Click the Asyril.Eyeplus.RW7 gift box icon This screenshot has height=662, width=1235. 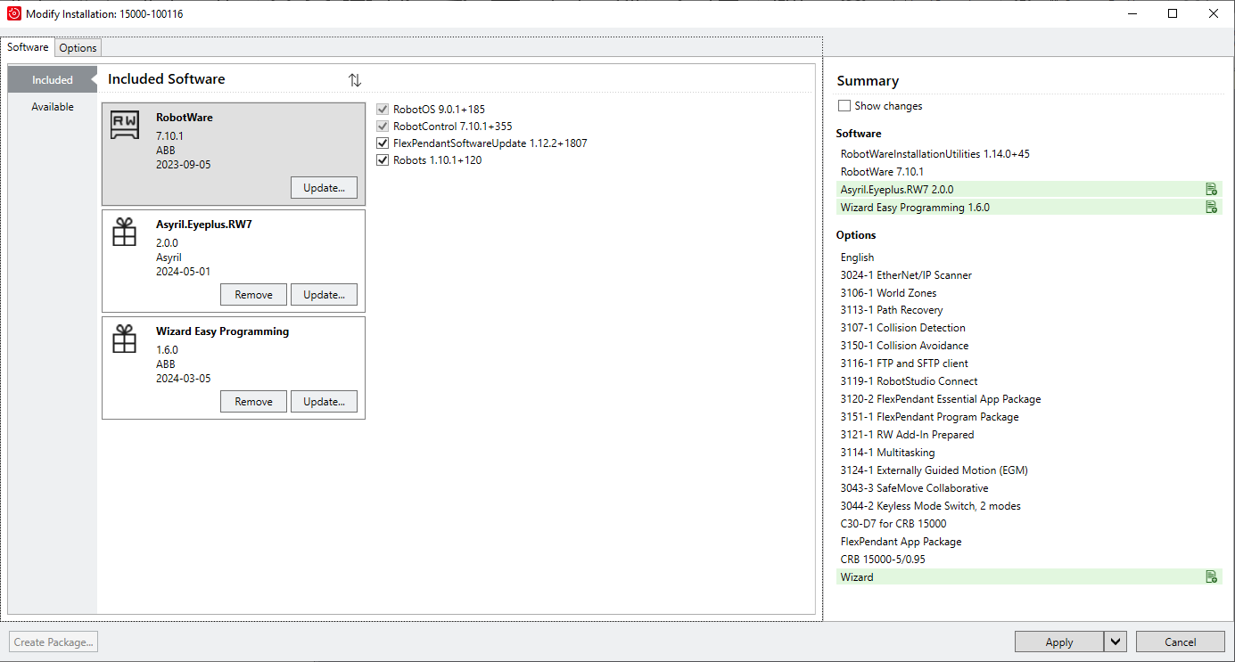coord(125,233)
